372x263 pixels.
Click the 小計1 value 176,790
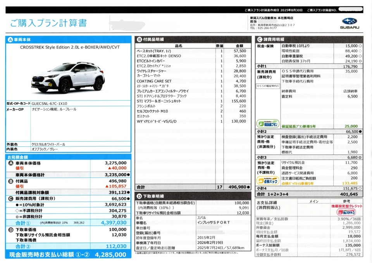350,67
